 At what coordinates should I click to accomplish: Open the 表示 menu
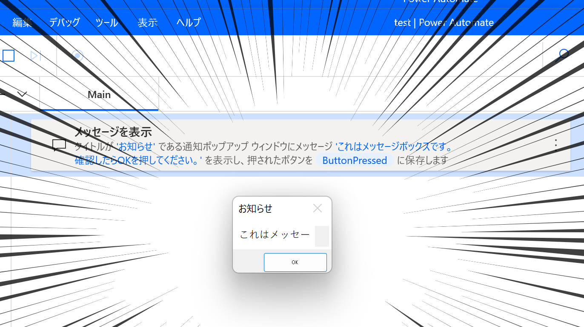(x=148, y=23)
